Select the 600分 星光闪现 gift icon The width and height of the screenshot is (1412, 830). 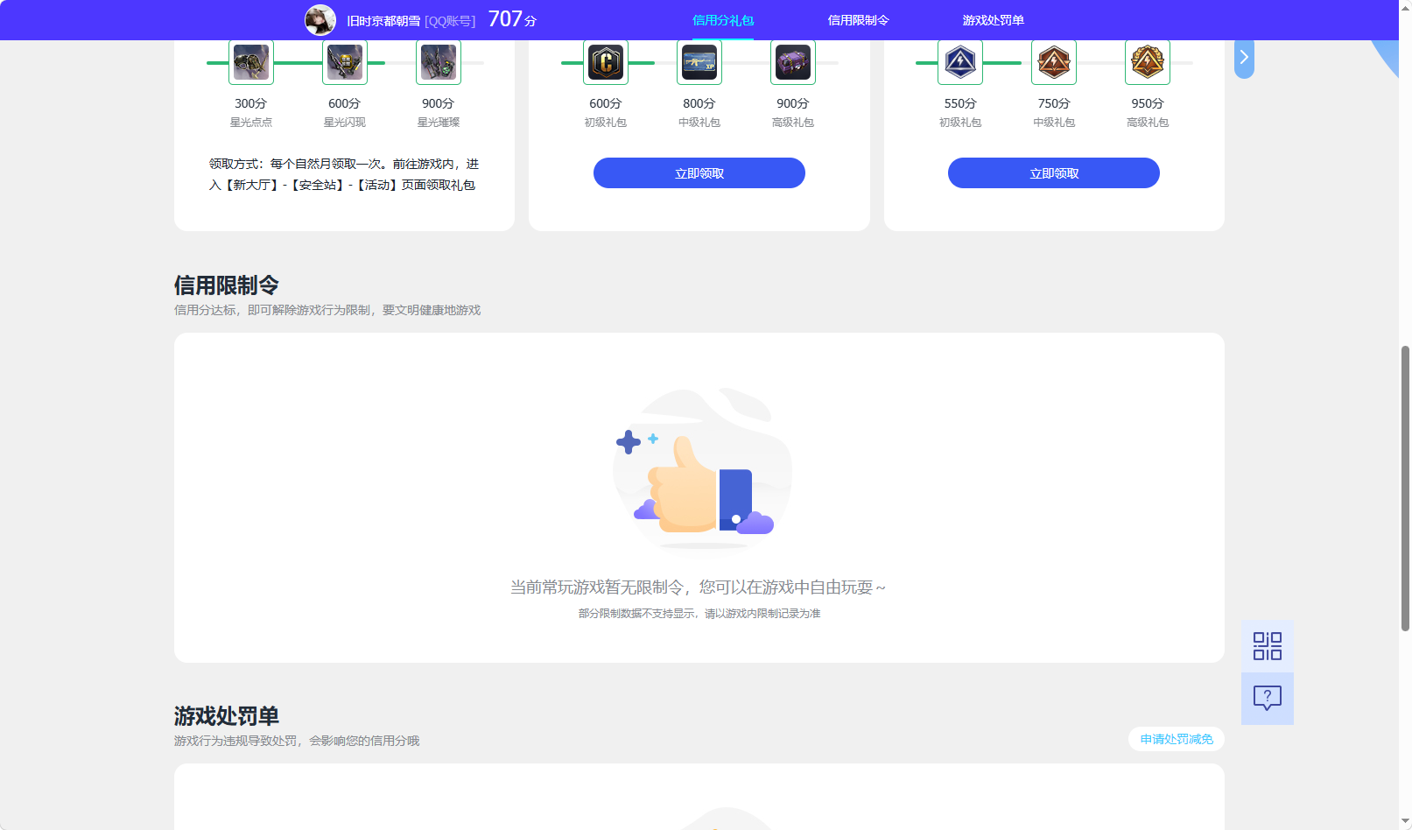(x=344, y=62)
